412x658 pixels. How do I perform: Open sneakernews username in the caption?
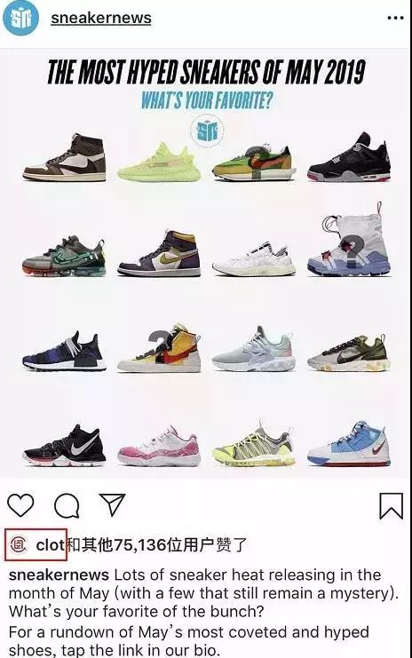coord(59,575)
